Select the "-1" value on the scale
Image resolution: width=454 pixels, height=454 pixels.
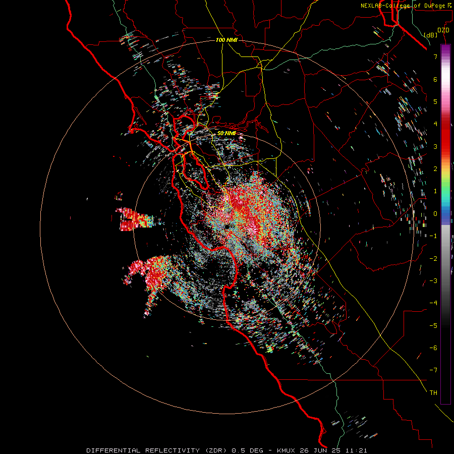[x=433, y=236]
